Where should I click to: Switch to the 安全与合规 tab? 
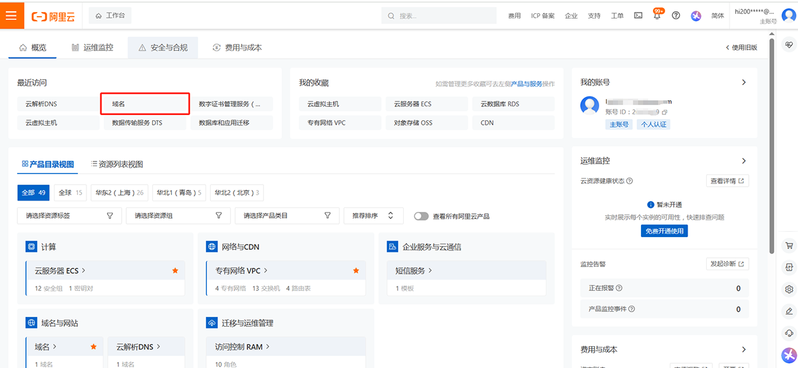coord(163,48)
